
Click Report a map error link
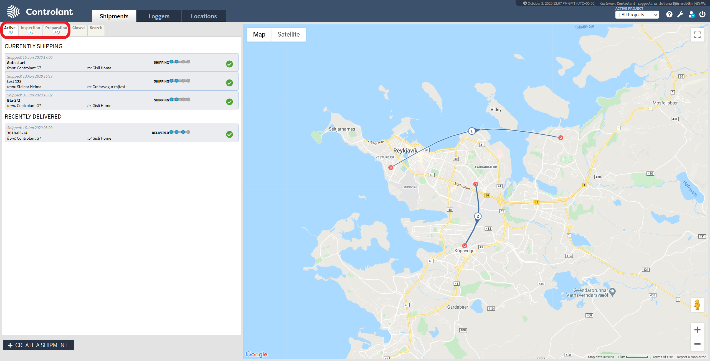point(691,357)
